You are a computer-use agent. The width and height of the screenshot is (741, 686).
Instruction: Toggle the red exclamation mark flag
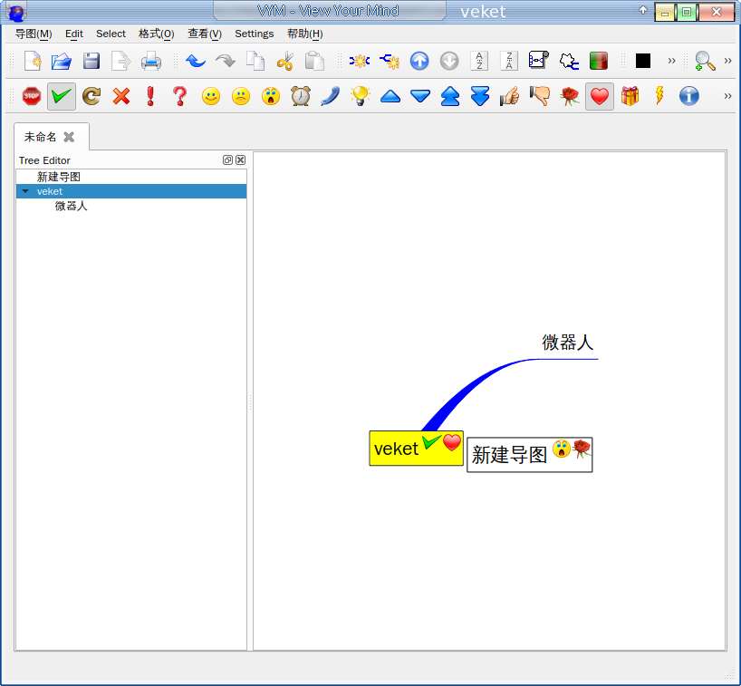[150, 96]
